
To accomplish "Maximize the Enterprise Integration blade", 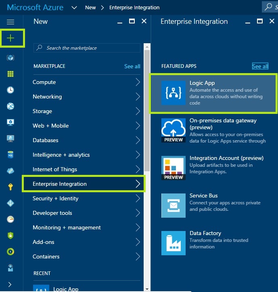I will point(260,21).
